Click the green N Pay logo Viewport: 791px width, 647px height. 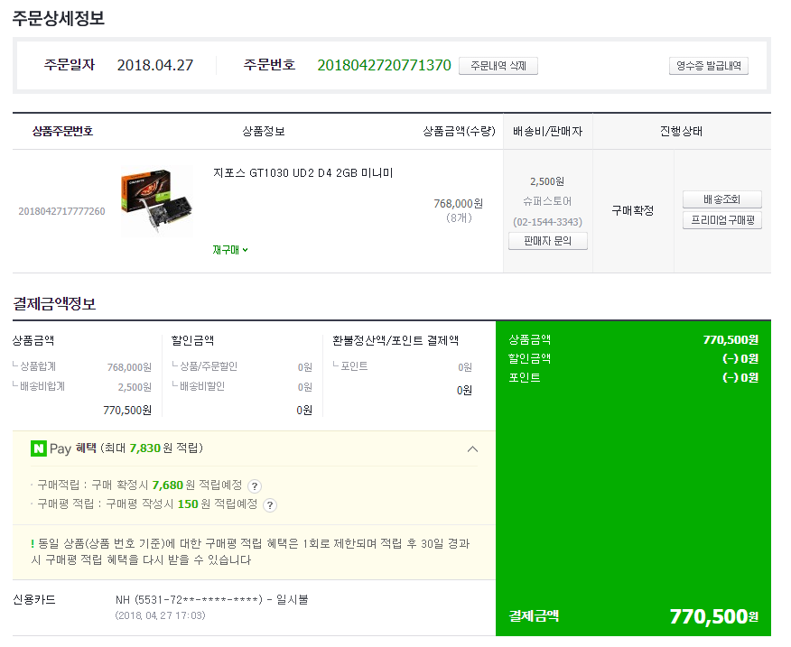(x=39, y=448)
